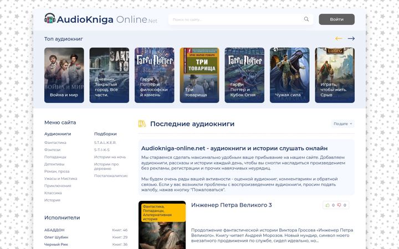Open the Фантастика category
Viewport: 399px width, 249px height.
point(55,143)
